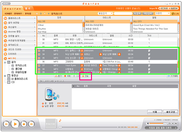
Task: Uncheck the box for song number 37
Action: coord(39,65)
